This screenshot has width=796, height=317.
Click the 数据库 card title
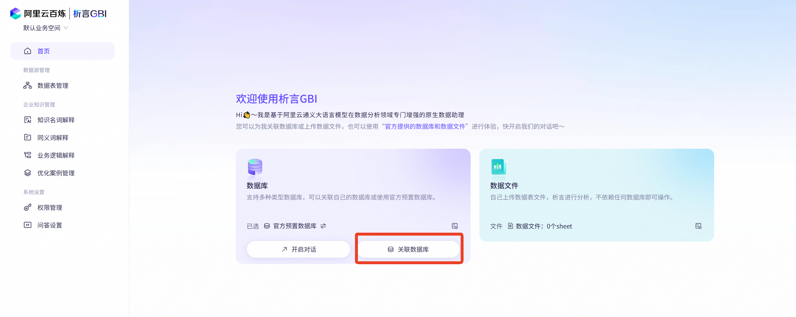click(257, 186)
